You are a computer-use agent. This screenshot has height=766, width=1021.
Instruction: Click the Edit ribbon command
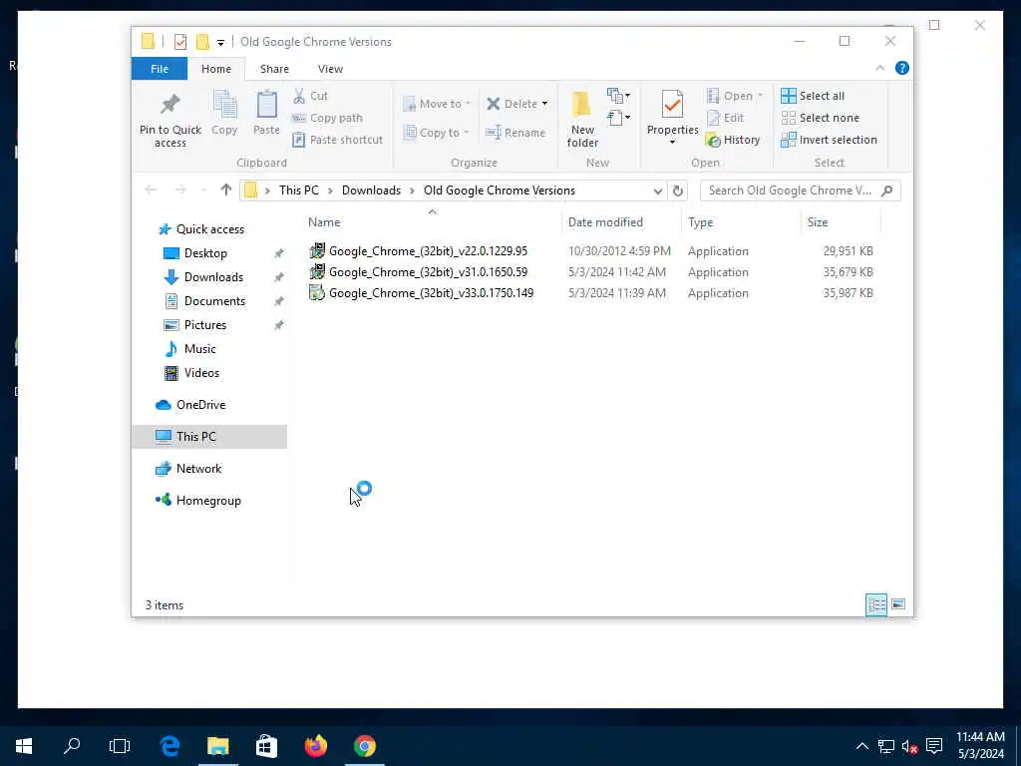726,118
